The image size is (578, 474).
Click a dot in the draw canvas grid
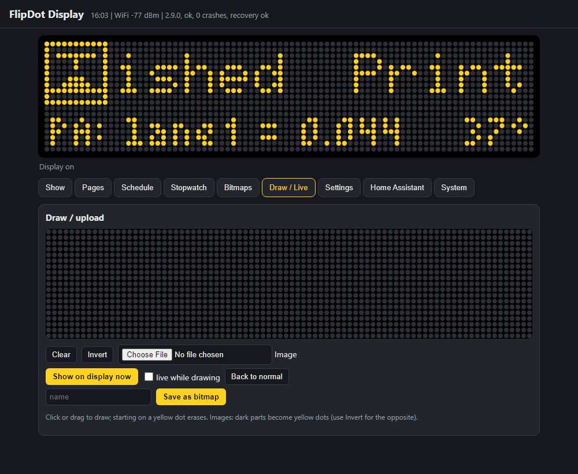289,284
